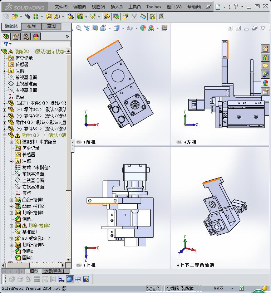This screenshot has height=293, width=271.
Task: Open the 编辑(E) menu
Action: coord(80,7)
